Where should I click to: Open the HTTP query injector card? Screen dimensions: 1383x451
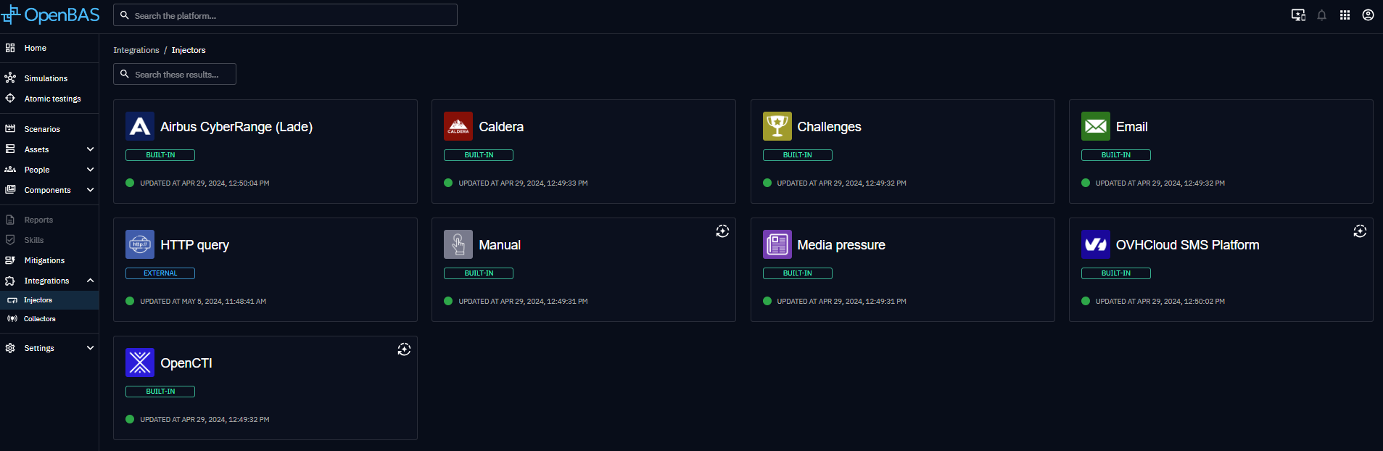[x=265, y=270]
